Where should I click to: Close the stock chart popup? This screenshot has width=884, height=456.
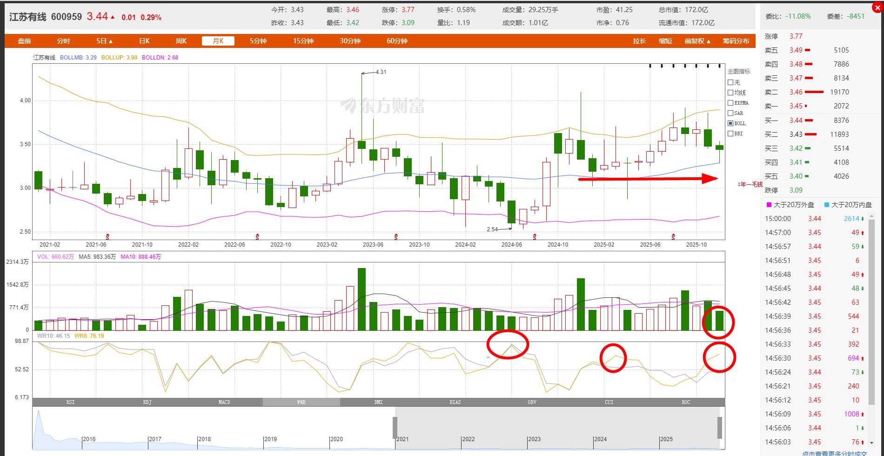coord(877,7)
